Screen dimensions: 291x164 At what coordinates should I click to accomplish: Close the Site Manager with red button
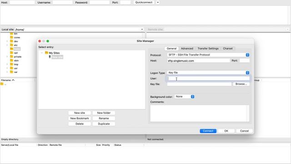coord(40,41)
